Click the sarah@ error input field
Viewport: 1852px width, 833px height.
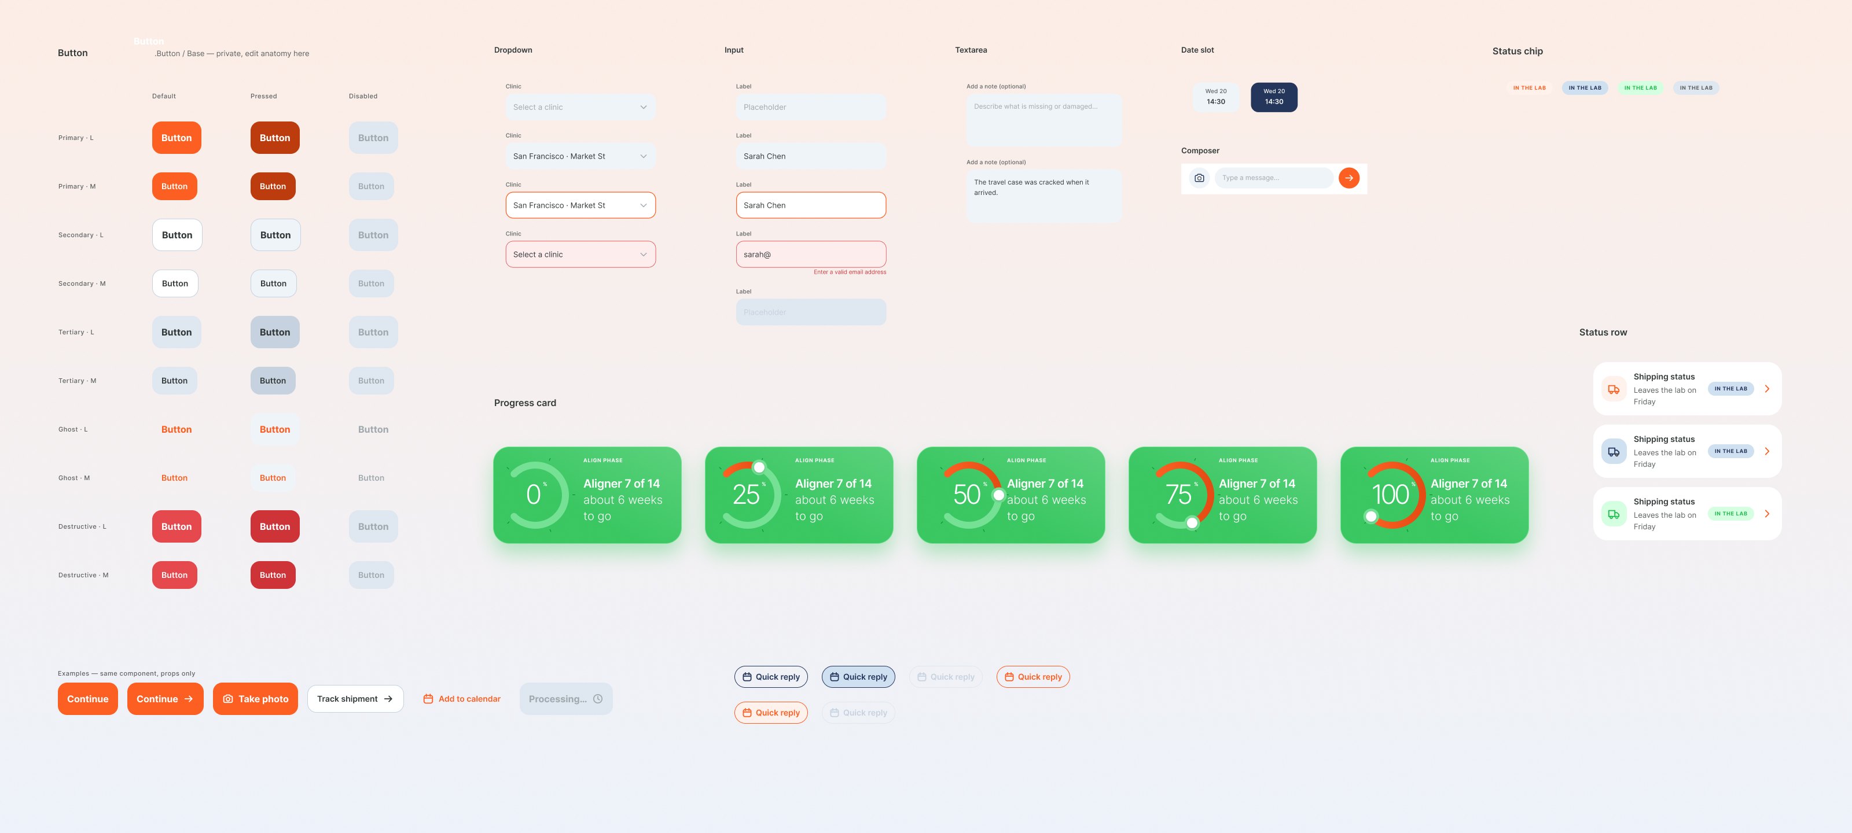pyautogui.click(x=811, y=255)
